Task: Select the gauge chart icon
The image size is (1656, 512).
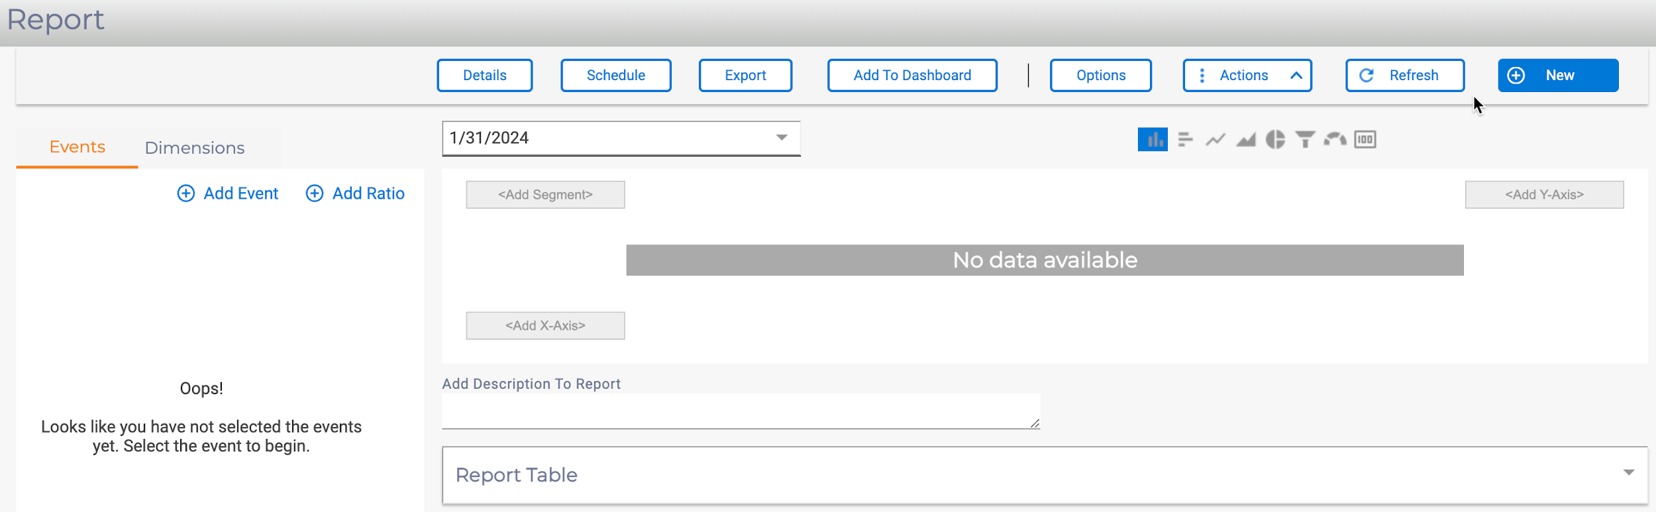Action: [x=1335, y=140]
